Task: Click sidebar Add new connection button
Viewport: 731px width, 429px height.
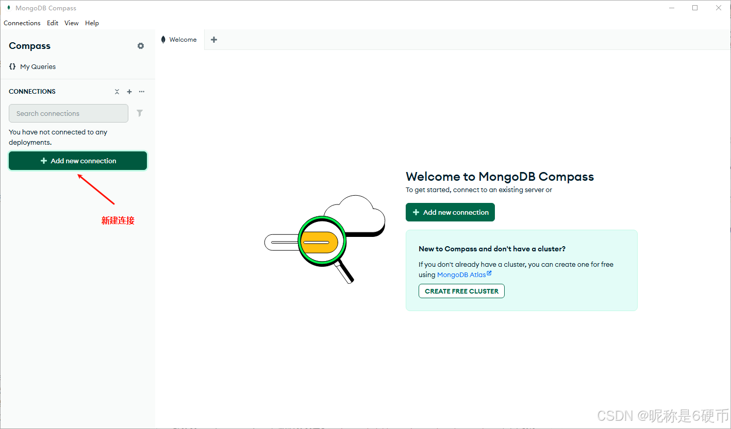Action: coord(78,161)
